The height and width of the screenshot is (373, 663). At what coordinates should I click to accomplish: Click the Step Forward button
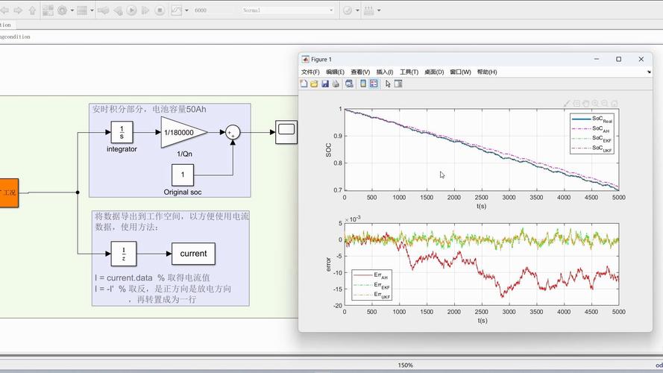(145, 10)
